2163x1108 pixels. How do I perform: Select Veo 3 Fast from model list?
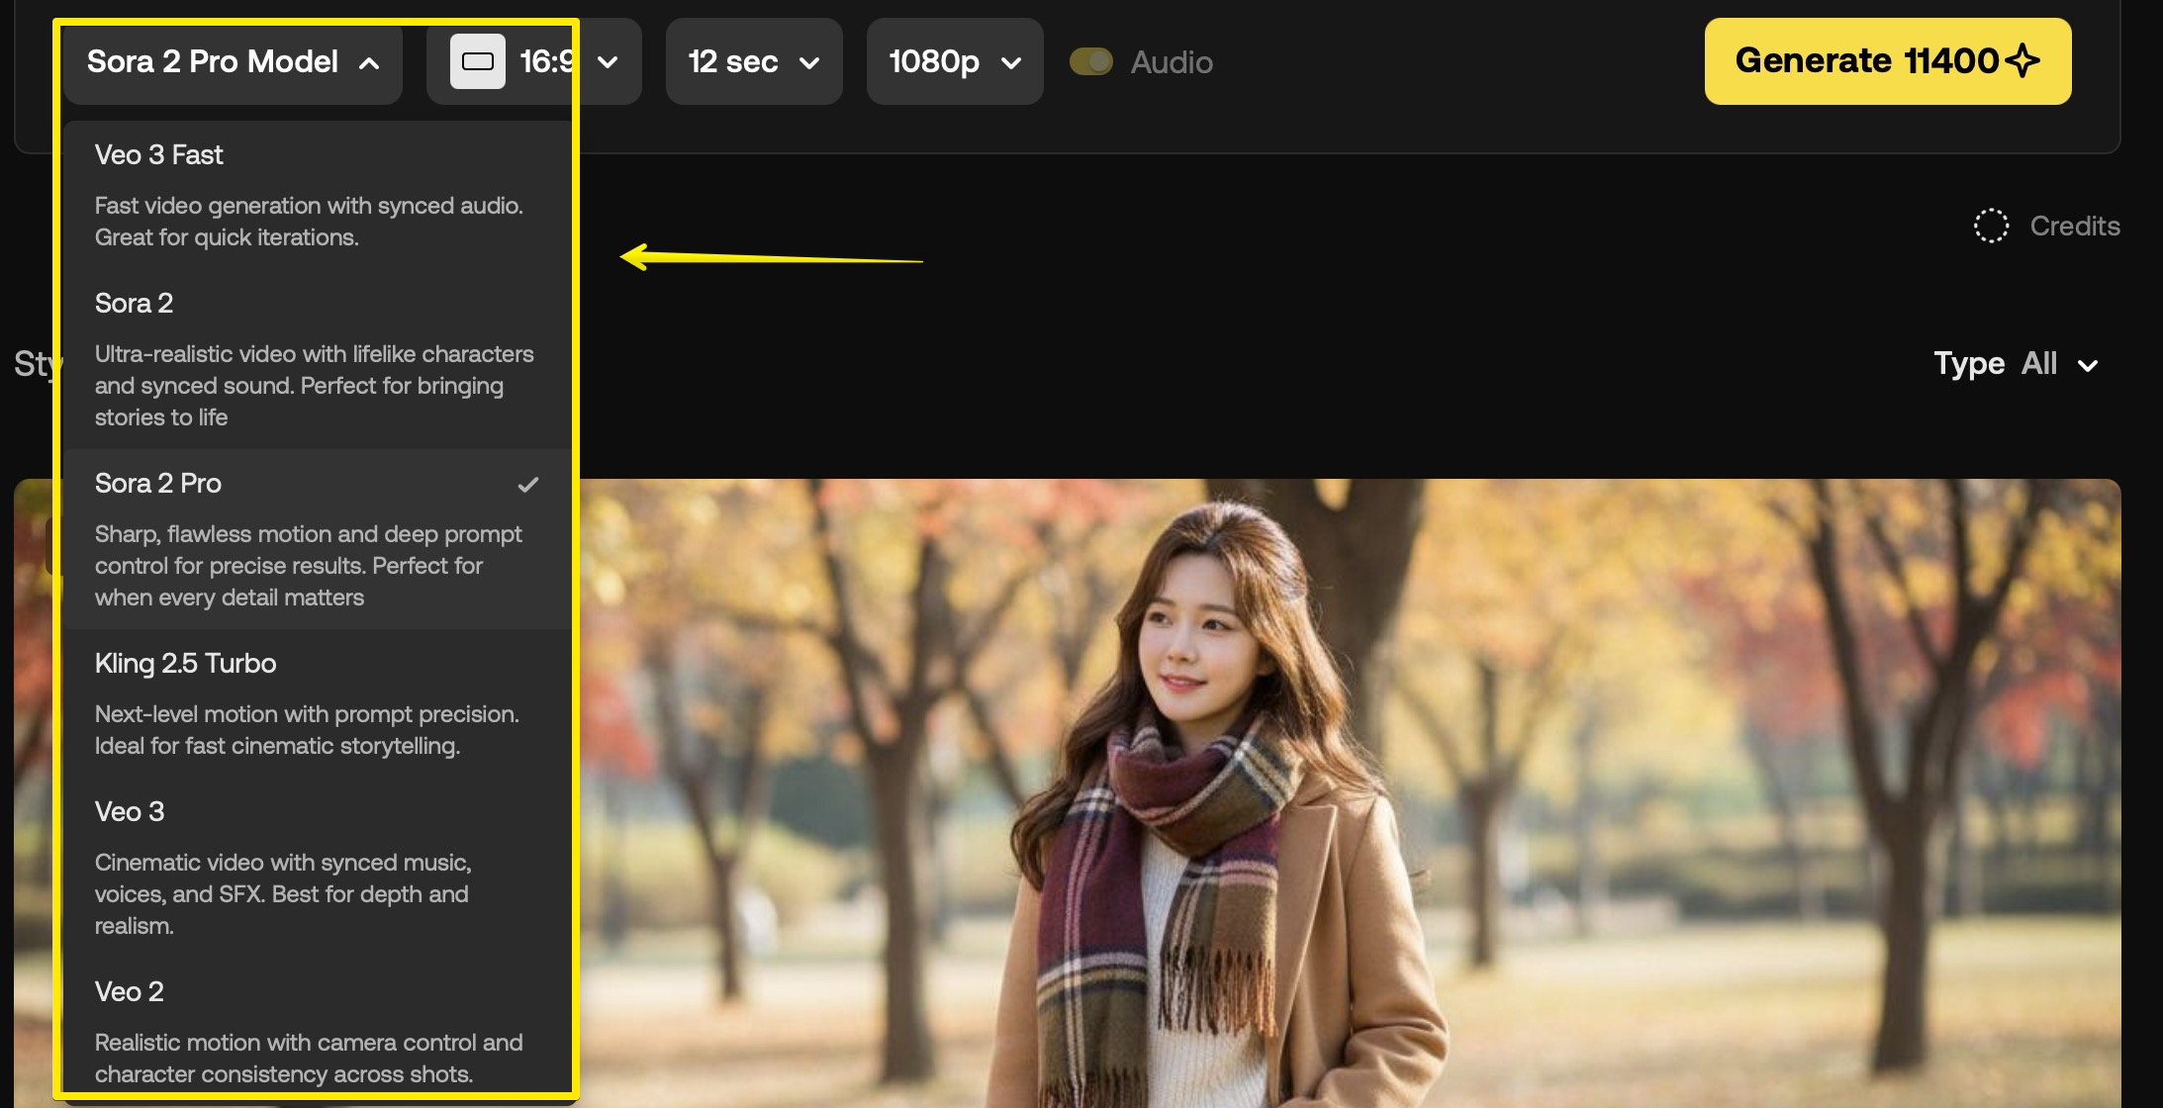coord(159,155)
